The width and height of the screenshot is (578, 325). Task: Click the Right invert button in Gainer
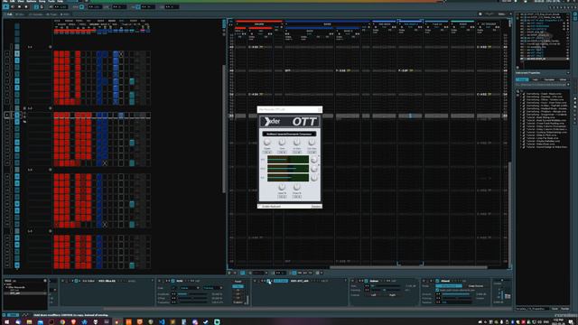click(392, 295)
